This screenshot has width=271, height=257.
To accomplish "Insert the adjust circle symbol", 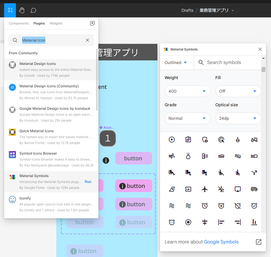I will point(172,140).
